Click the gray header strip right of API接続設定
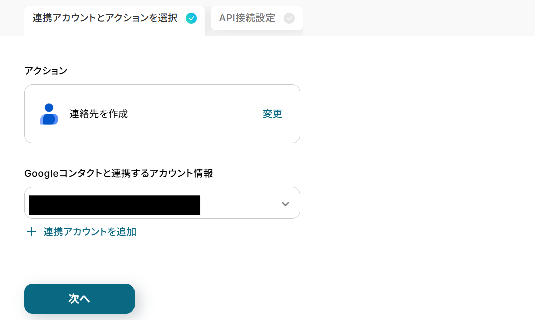 coord(417,18)
